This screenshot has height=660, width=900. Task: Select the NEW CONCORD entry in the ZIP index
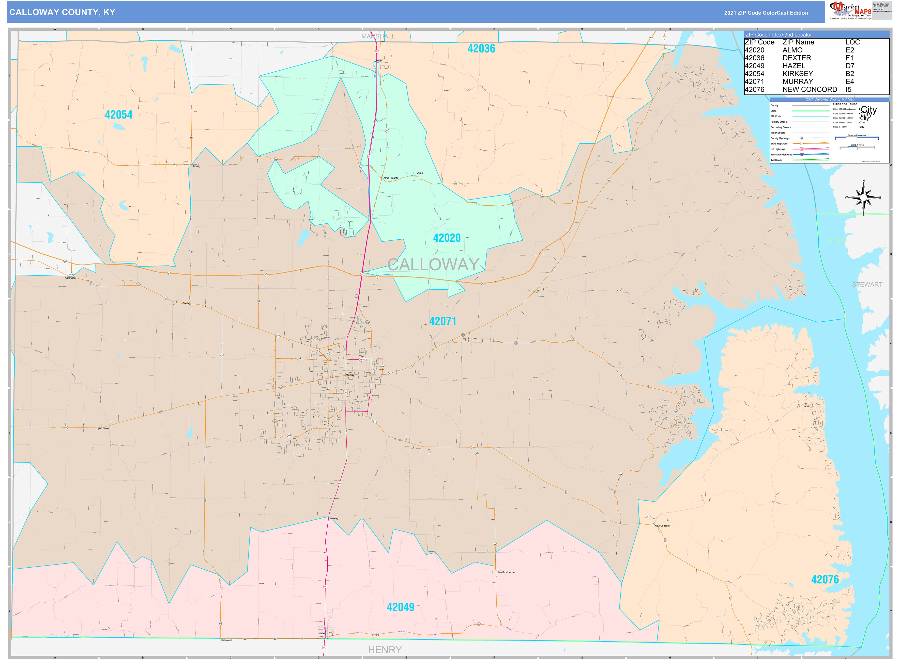point(810,90)
